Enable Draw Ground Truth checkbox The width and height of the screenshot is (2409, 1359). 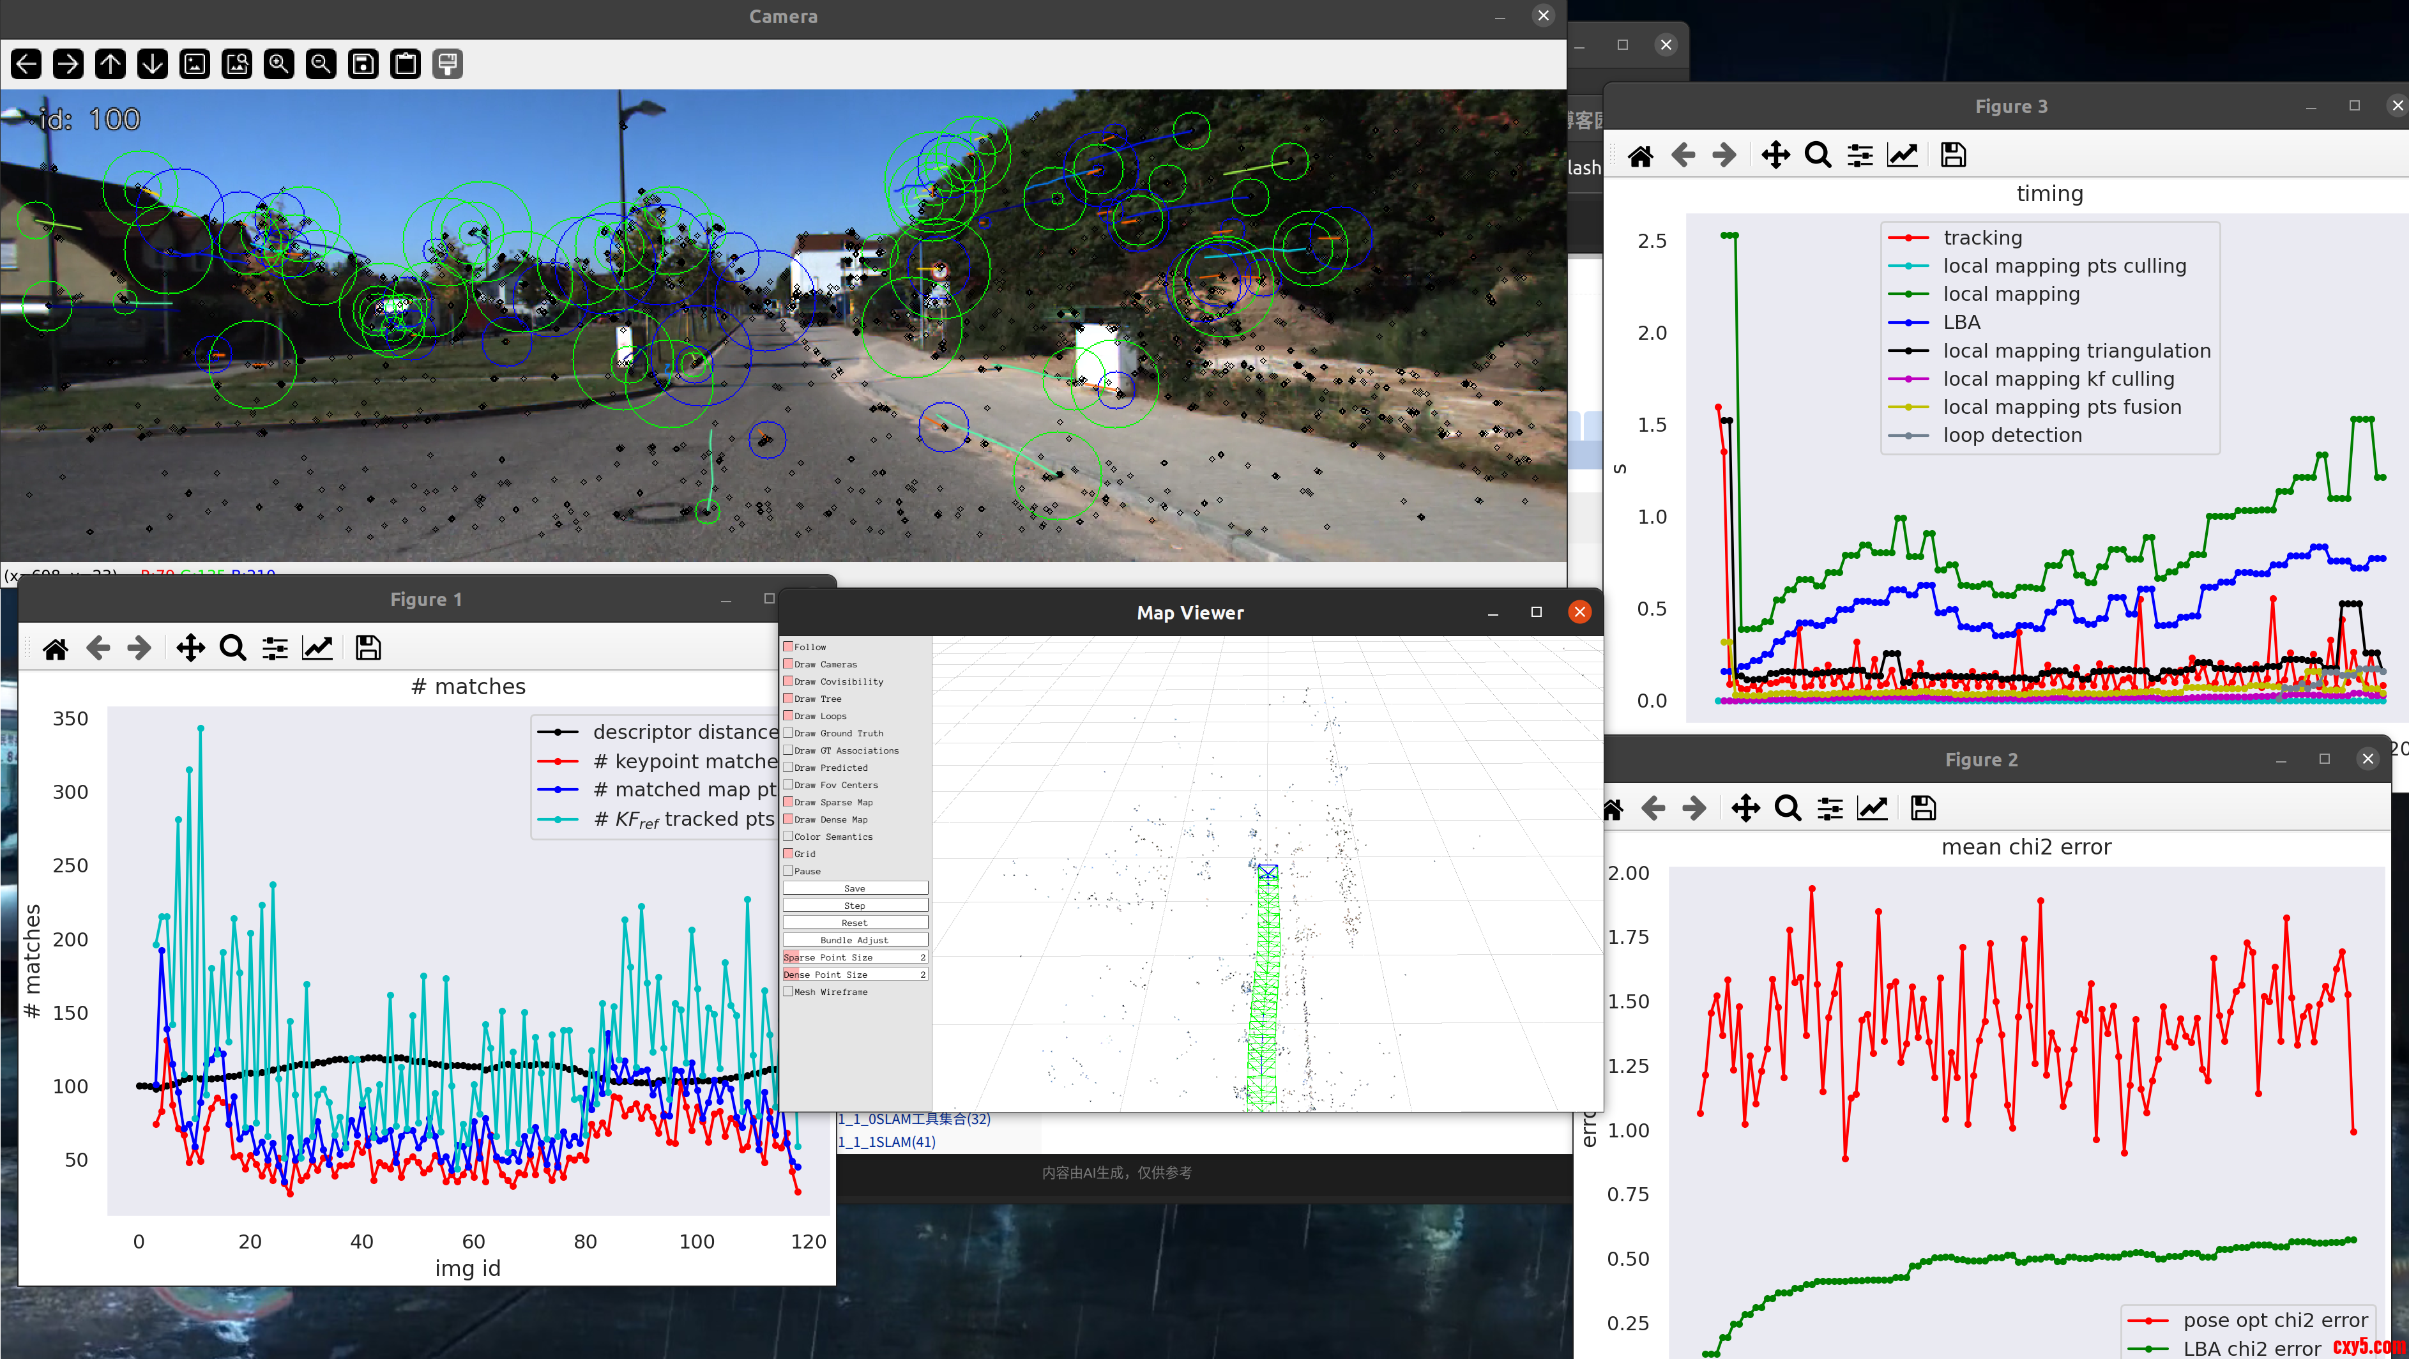pos(788,733)
